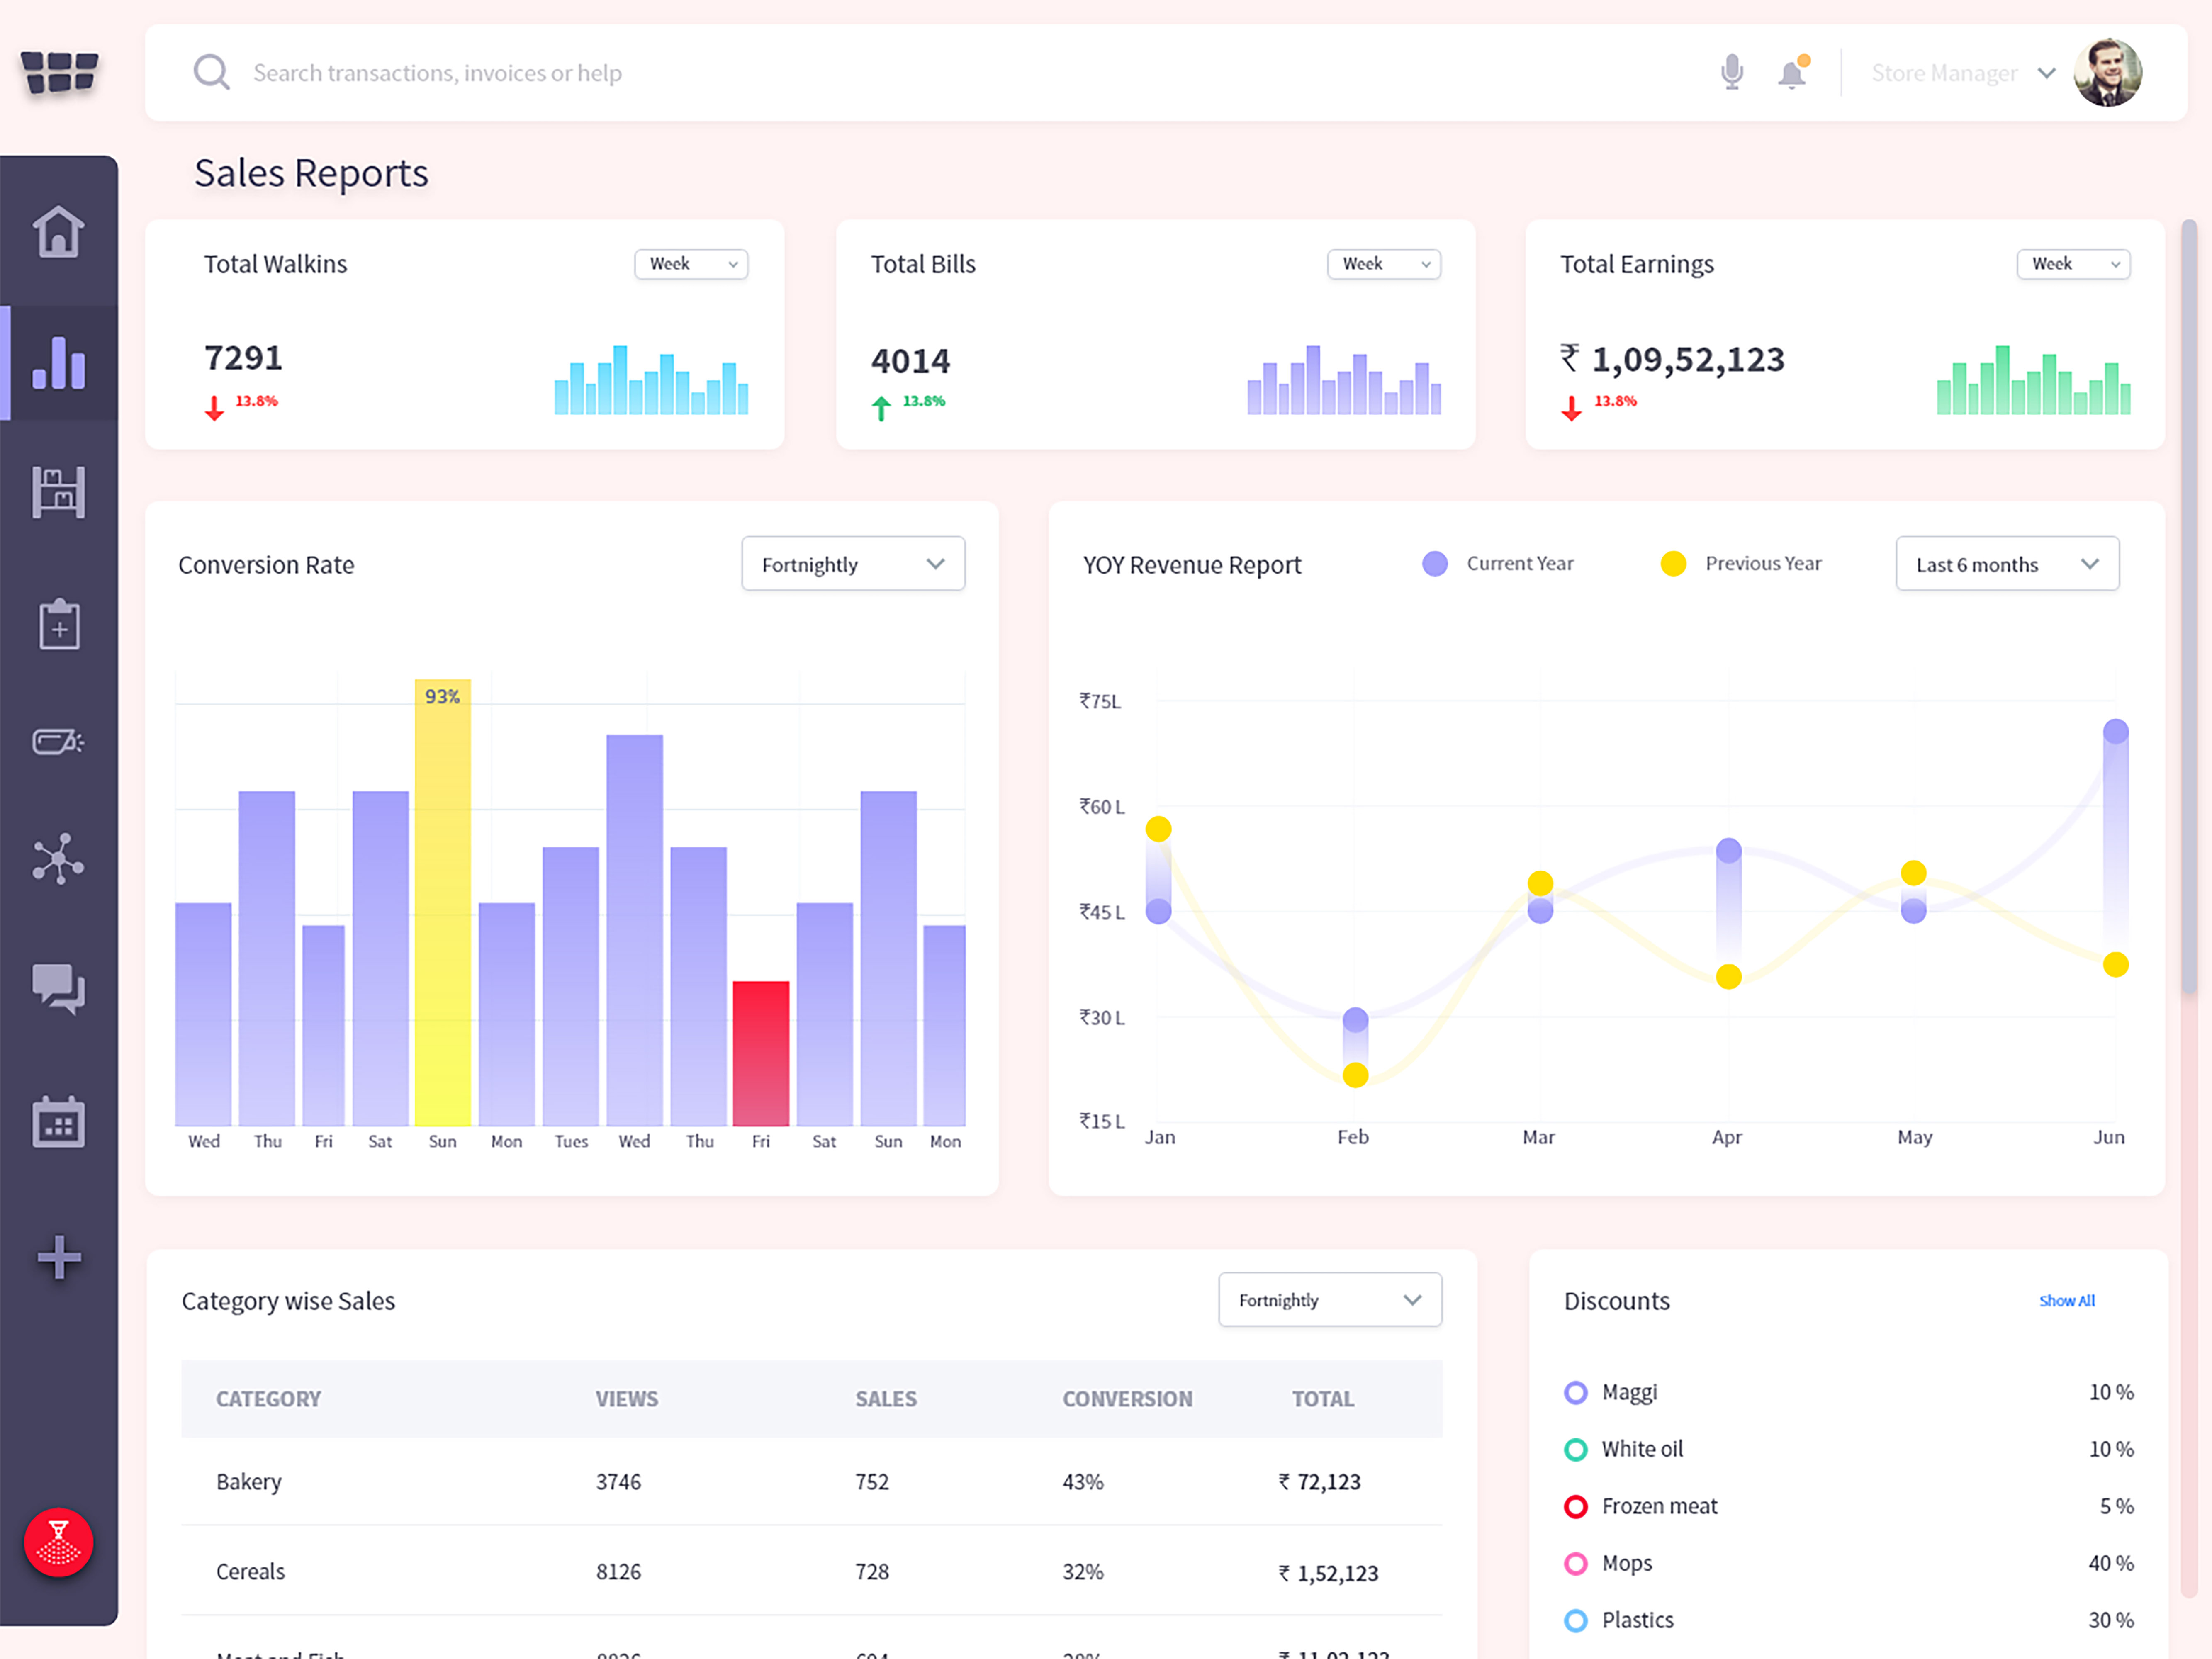The image size is (2212, 1659).
Task: Open the calendar icon in sidebar
Action: (x=58, y=1121)
